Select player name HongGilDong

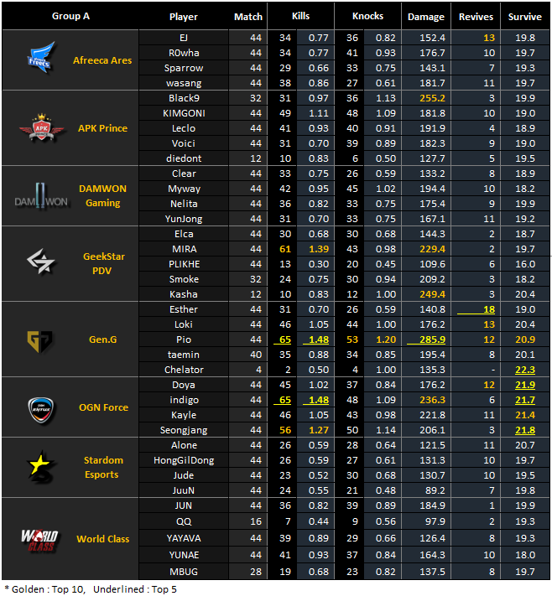tap(184, 460)
